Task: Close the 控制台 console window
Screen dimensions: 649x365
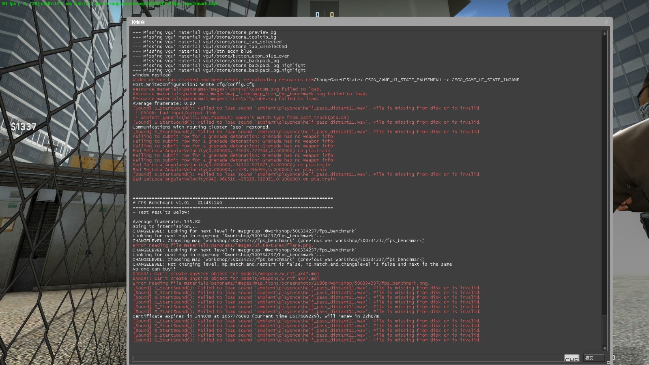Action: (x=607, y=22)
